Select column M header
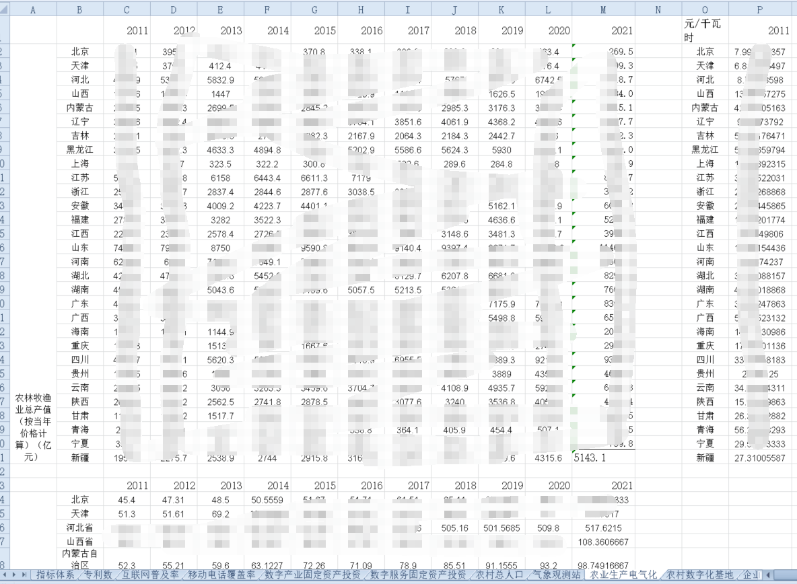Screen dimensions: 797x584 point(603,9)
